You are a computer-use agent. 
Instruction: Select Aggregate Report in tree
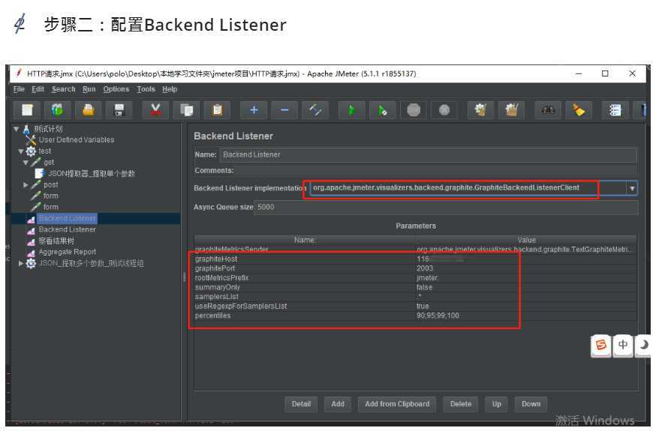67,252
